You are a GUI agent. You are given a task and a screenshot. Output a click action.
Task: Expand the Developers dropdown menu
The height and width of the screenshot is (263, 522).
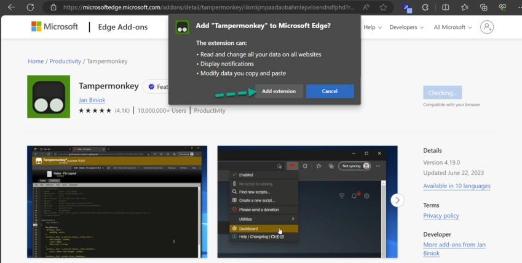point(406,27)
